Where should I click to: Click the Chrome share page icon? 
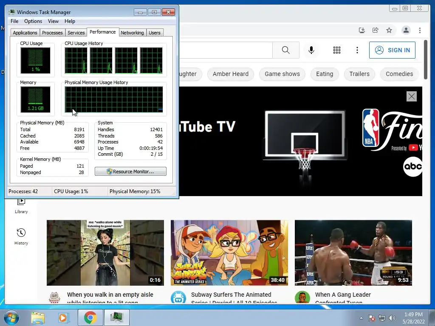coord(376,30)
